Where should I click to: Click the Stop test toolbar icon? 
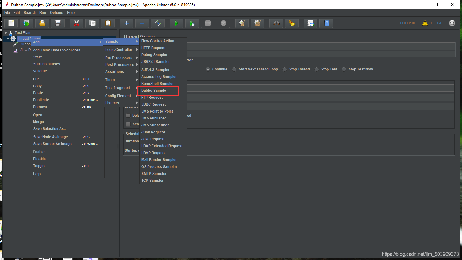[208, 23]
